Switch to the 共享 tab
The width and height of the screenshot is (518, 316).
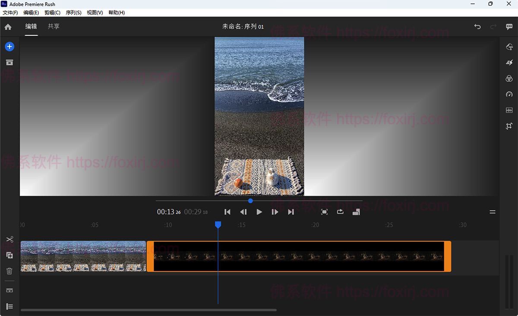pos(54,26)
